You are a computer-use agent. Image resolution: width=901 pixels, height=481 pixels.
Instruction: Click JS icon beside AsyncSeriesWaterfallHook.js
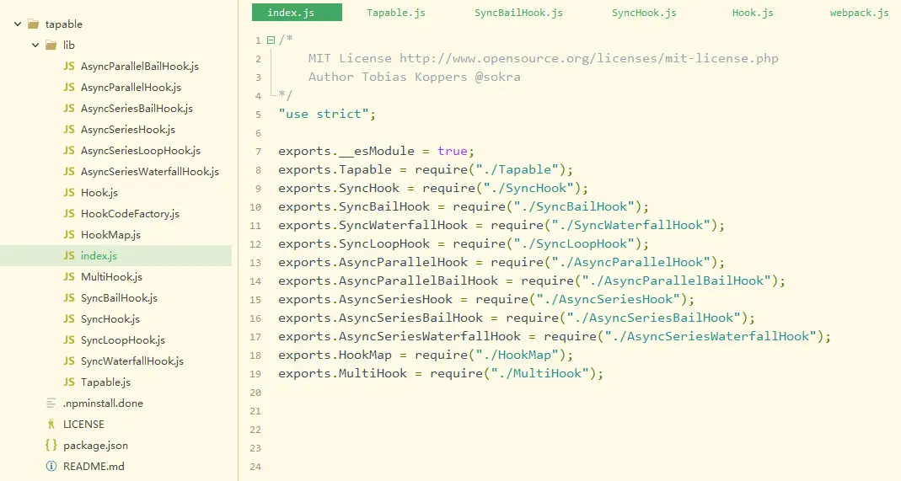[69, 171]
